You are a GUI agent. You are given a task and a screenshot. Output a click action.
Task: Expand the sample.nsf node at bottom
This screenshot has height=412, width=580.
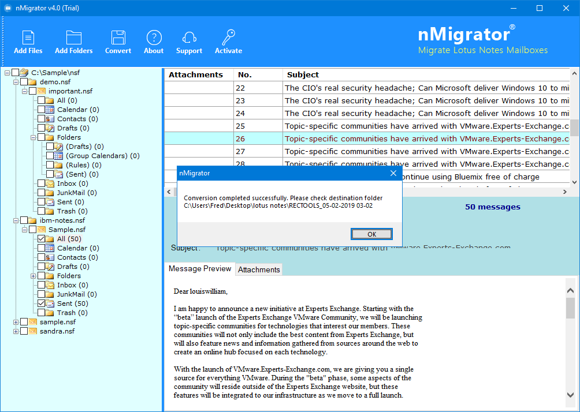click(16, 322)
